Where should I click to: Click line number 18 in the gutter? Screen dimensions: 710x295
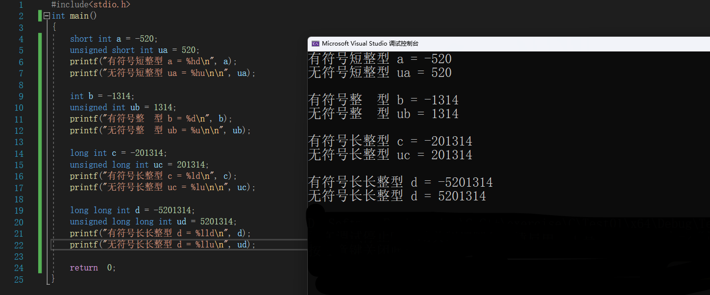point(19,199)
